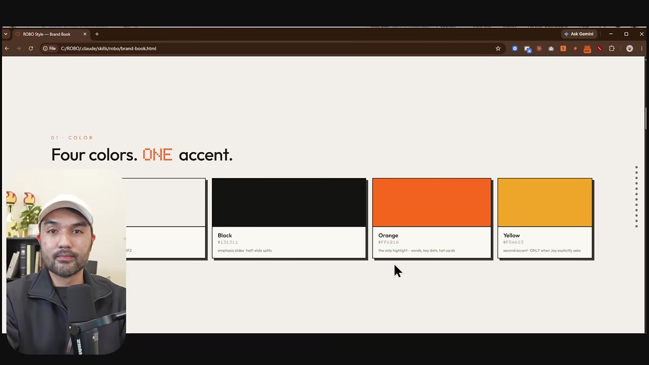Close the ROBO Style Brand Book tab
The image size is (649, 365).
(x=85, y=34)
